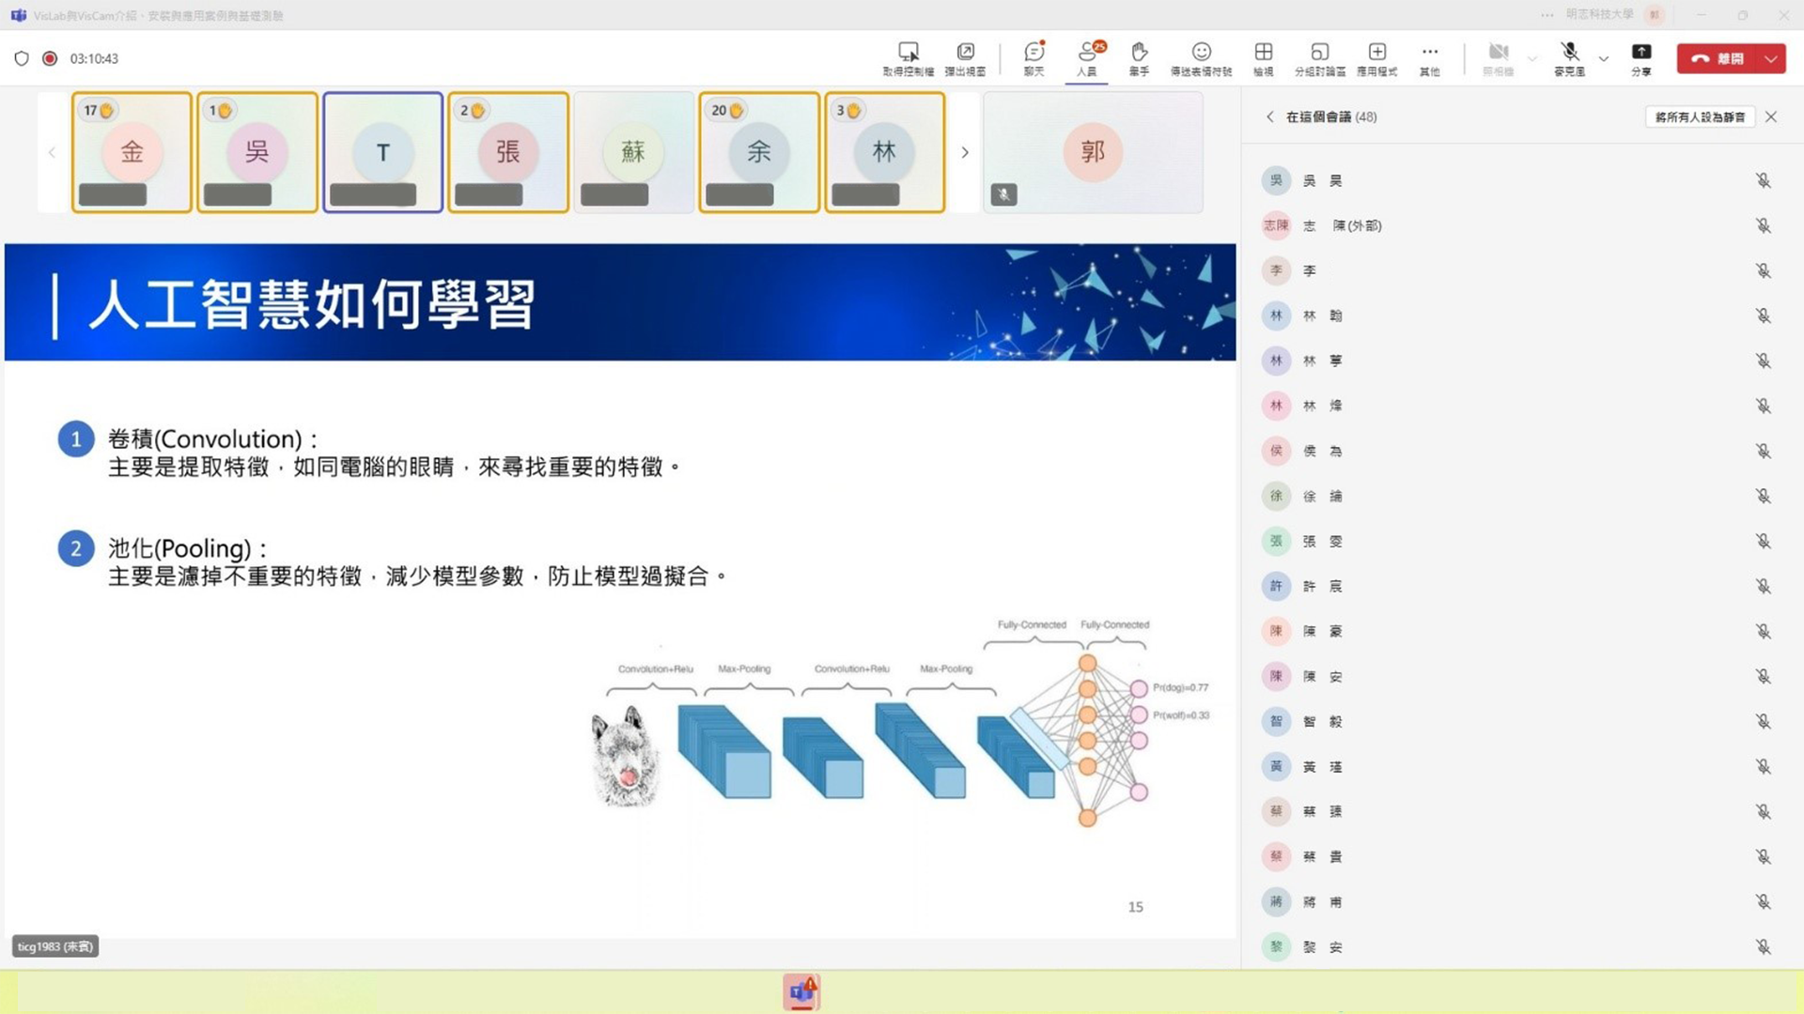This screenshot has height=1014, width=1804.
Task: Send a reaction emoji
Action: (1201, 58)
